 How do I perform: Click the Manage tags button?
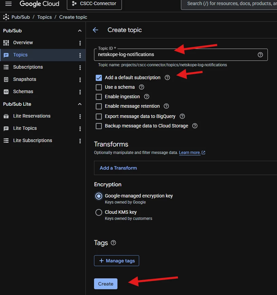(x=116, y=261)
